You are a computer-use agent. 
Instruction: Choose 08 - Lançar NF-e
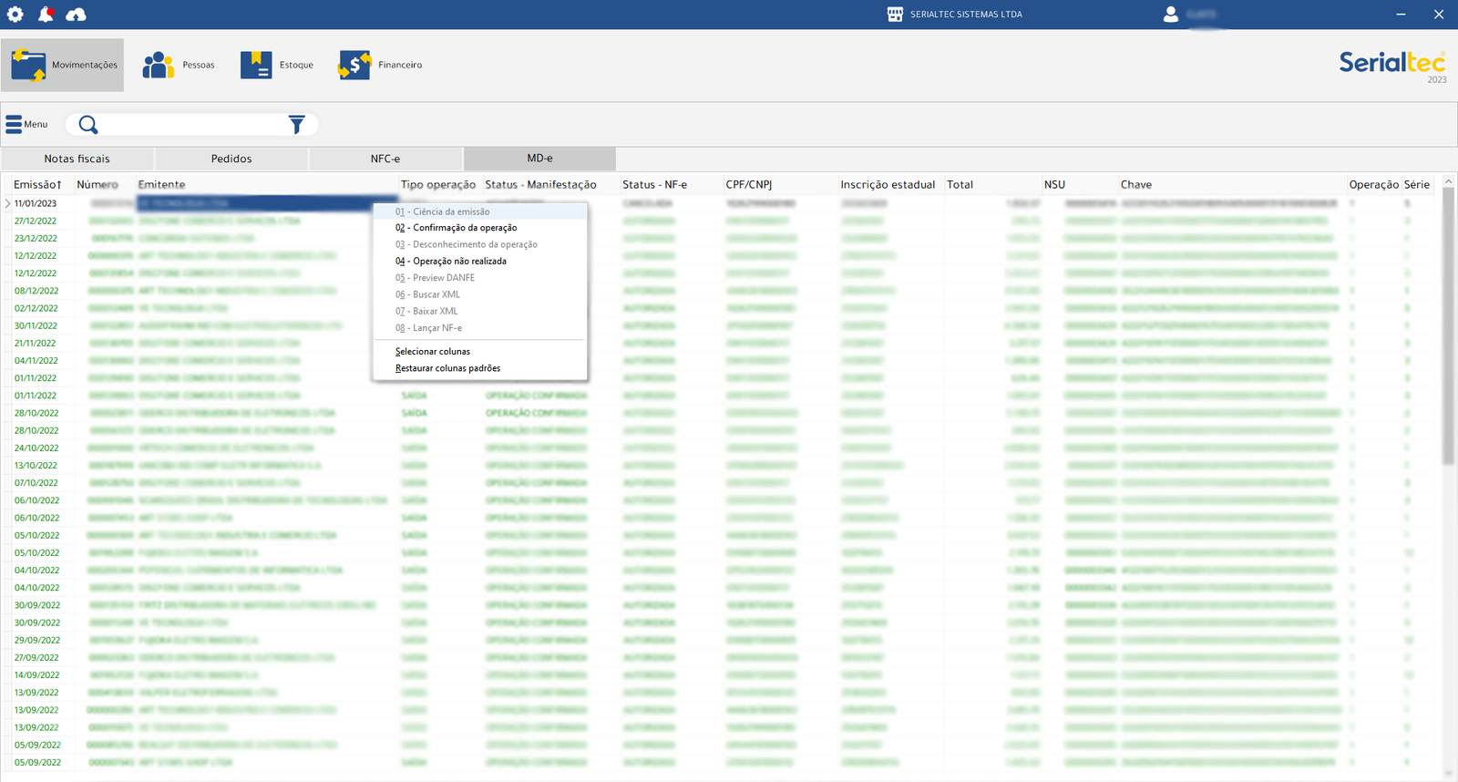pos(480,328)
